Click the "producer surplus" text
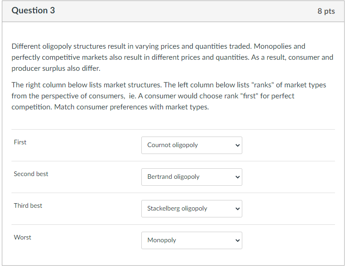The image size is (346, 268). (x=36, y=68)
